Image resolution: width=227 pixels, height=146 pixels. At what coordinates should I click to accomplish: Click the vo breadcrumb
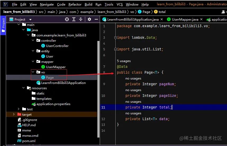132,12
